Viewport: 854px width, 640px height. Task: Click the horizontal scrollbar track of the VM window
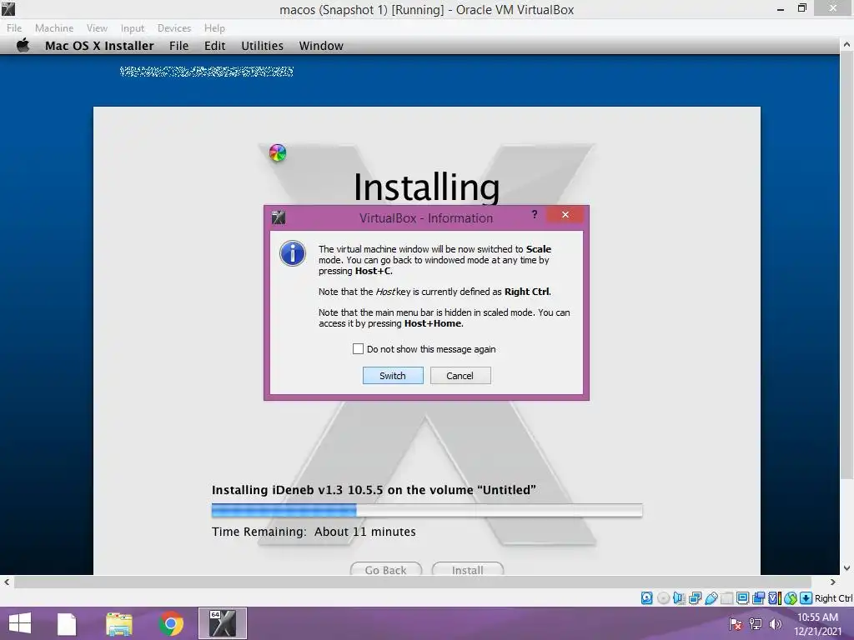(413, 582)
